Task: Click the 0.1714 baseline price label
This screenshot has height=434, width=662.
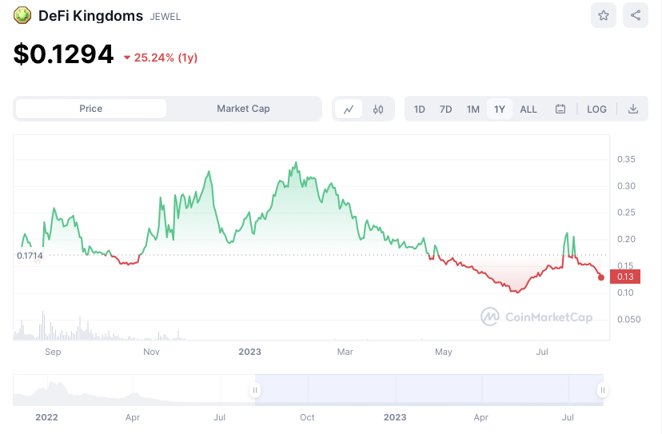Action: pyautogui.click(x=30, y=256)
